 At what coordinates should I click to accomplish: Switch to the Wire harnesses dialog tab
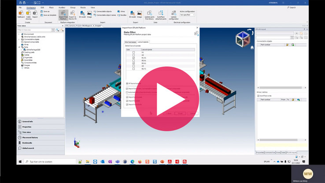(130, 42)
